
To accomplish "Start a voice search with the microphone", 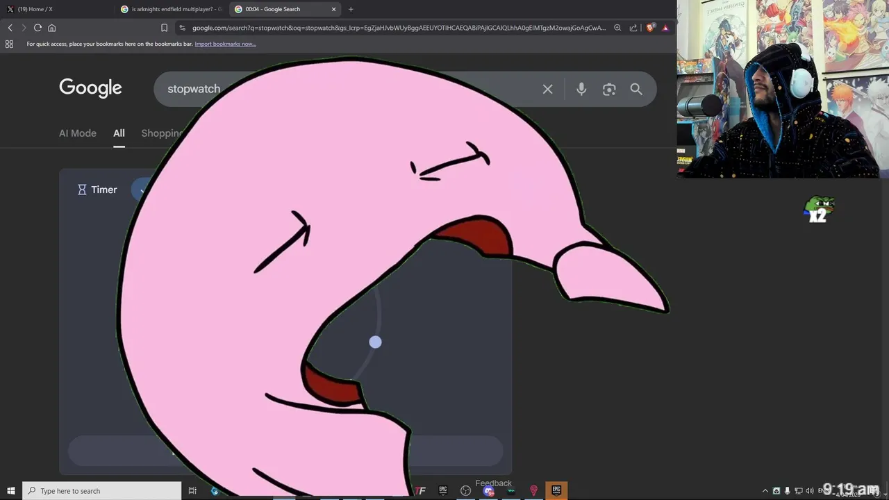I will 581,89.
